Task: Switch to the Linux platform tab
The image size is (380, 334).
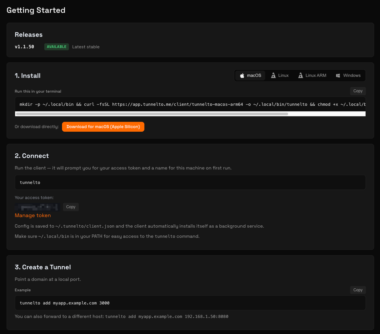Action: [x=280, y=75]
